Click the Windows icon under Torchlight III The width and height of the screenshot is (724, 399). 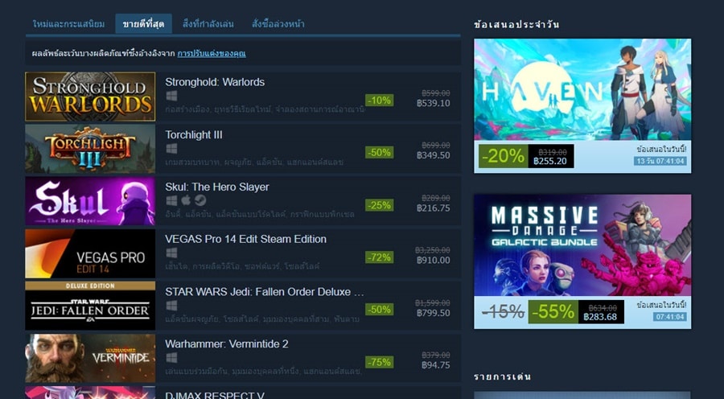pyautogui.click(x=171, y=148)
